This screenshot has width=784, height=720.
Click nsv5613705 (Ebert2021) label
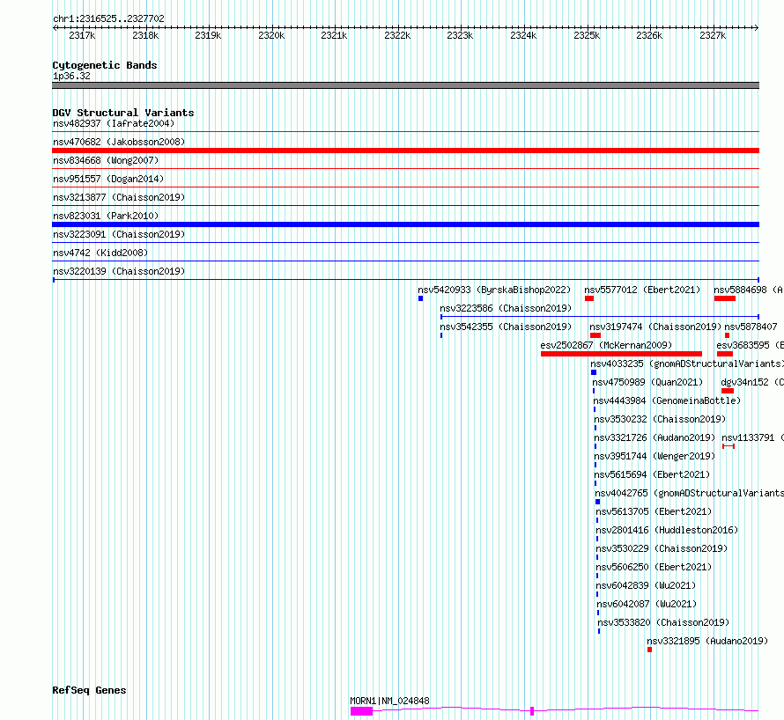[x=654, y=511]
